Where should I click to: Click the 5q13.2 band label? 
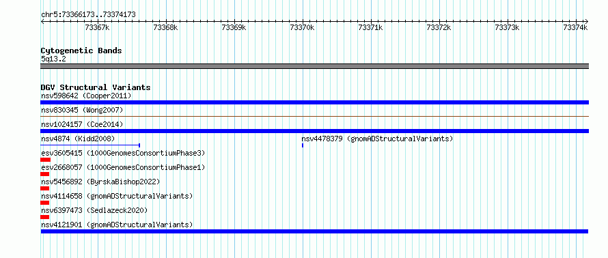53,59
